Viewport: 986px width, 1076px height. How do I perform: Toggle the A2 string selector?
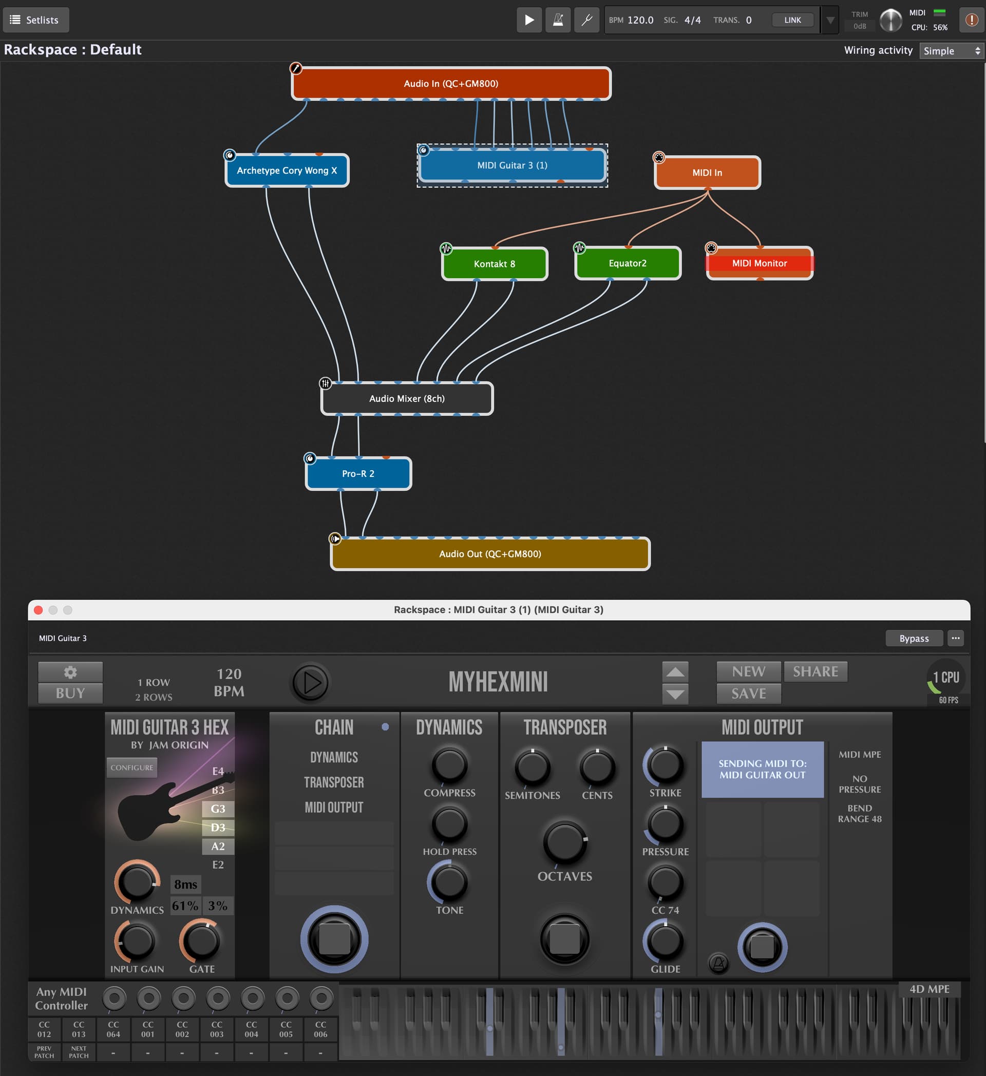pos(218,846)
